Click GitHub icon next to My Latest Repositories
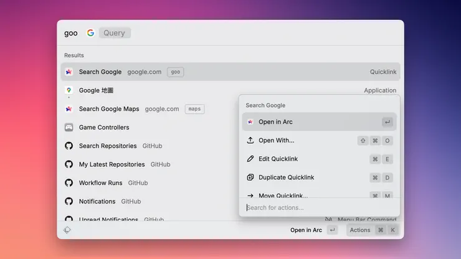The height and width of the screenshot is (259, 461). pos(69,164)
